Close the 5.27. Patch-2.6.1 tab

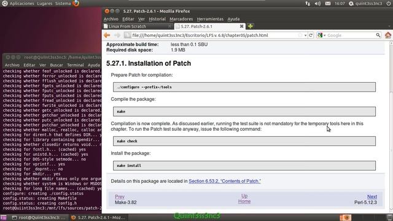[241, 26]
